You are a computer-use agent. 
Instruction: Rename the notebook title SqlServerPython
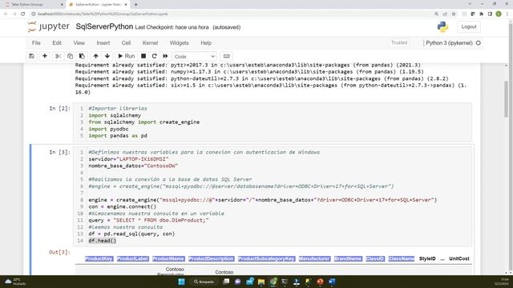[104, 26]
